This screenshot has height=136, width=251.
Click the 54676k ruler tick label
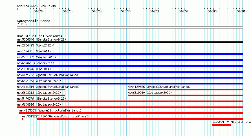[x=97, y=11]
